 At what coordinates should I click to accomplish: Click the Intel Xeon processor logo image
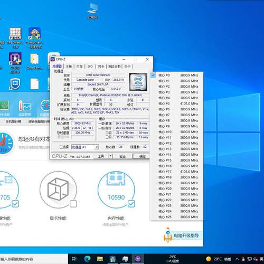coord(138,82)
